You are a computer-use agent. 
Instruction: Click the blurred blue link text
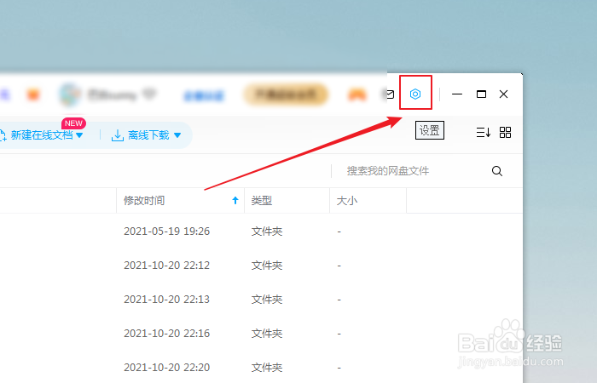click(x=204, y=95)
